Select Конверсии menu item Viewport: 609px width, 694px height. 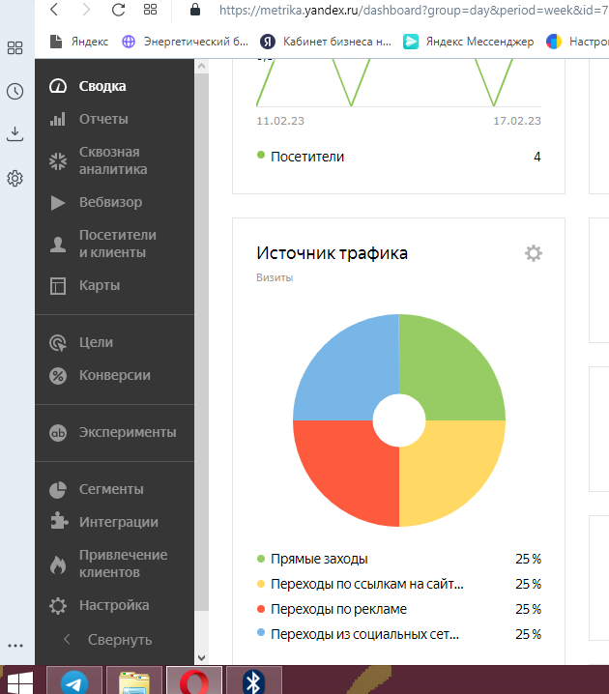114,376
